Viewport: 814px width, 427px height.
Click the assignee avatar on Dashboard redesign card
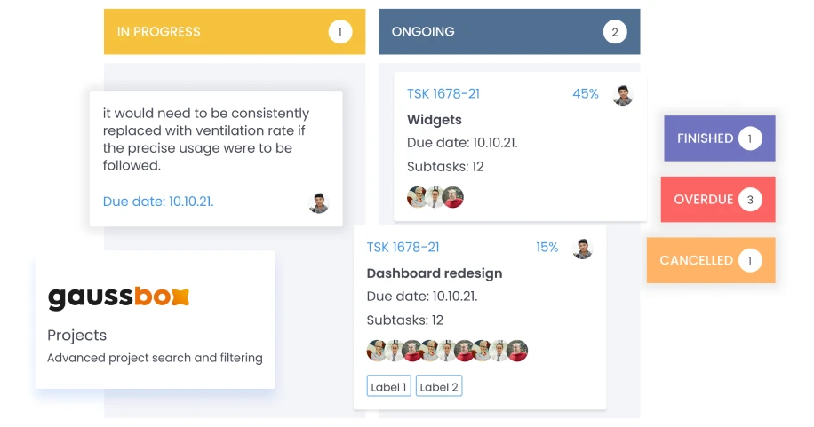(583, 249)
